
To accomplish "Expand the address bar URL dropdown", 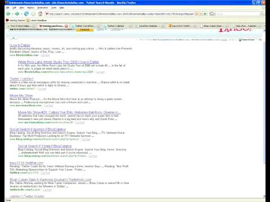I will click(x=201, y=14).
